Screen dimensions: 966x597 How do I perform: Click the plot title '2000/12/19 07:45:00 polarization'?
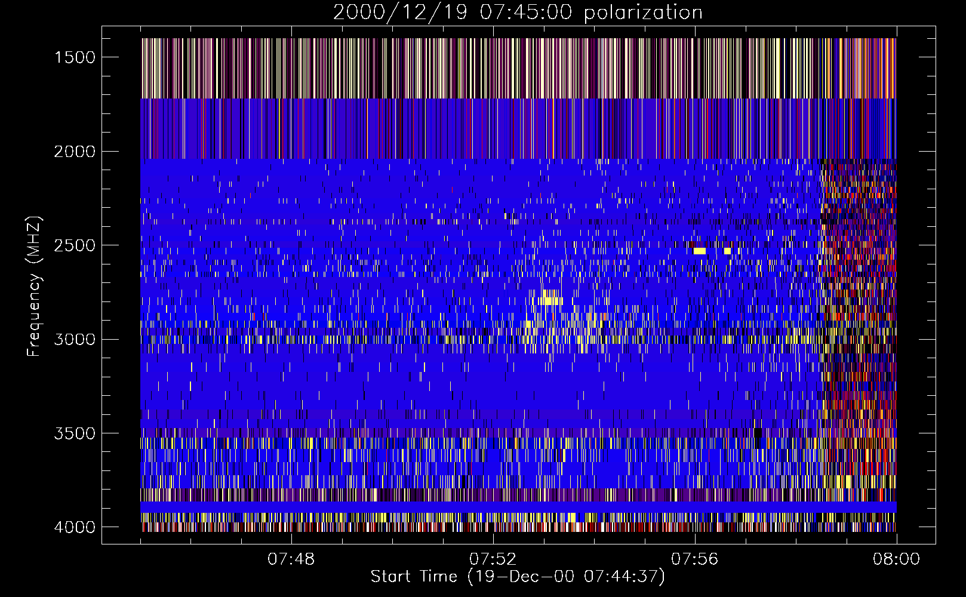tap(518, 13)
